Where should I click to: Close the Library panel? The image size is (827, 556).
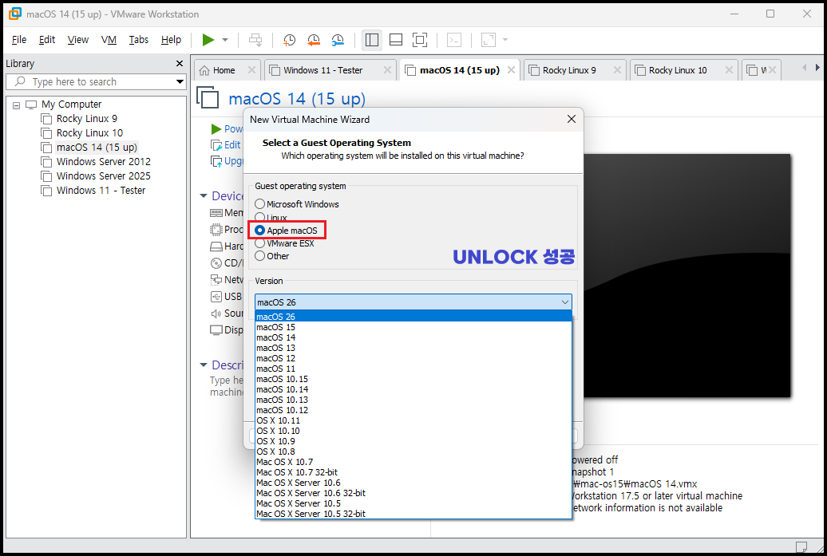tap(180, 63)
